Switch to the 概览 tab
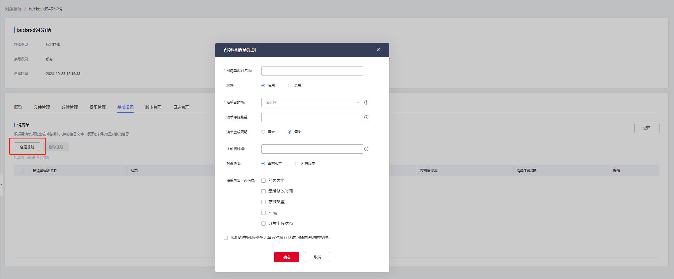 [x=18, y=107]
